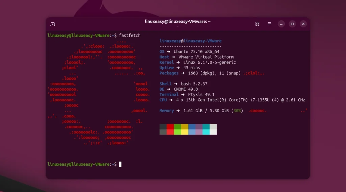Click Shell line bash 5.2.37
This screenshot has width=346, height=192.
tap(183, 84)
